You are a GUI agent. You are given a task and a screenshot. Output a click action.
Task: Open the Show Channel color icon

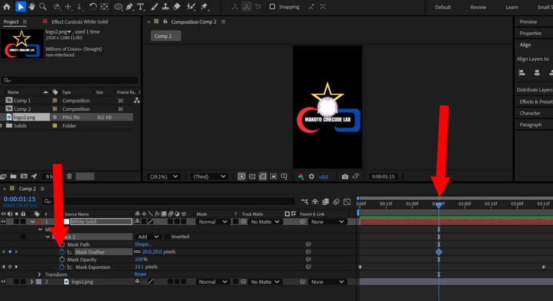click(x=300, y=176)
